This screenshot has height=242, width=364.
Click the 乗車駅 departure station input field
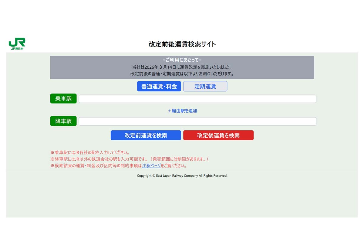click(x=197, y=98)
